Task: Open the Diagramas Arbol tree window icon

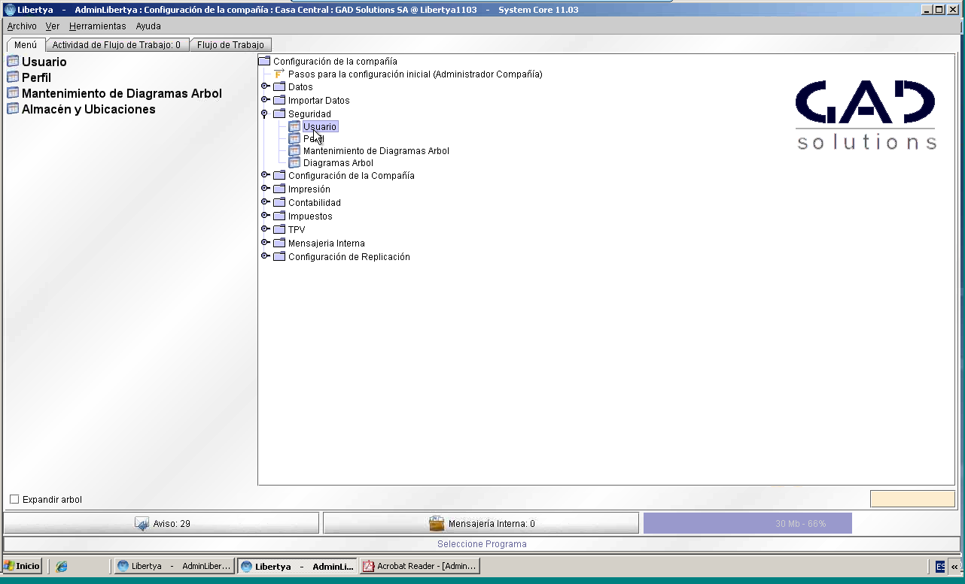Action: tap(294, 162)
